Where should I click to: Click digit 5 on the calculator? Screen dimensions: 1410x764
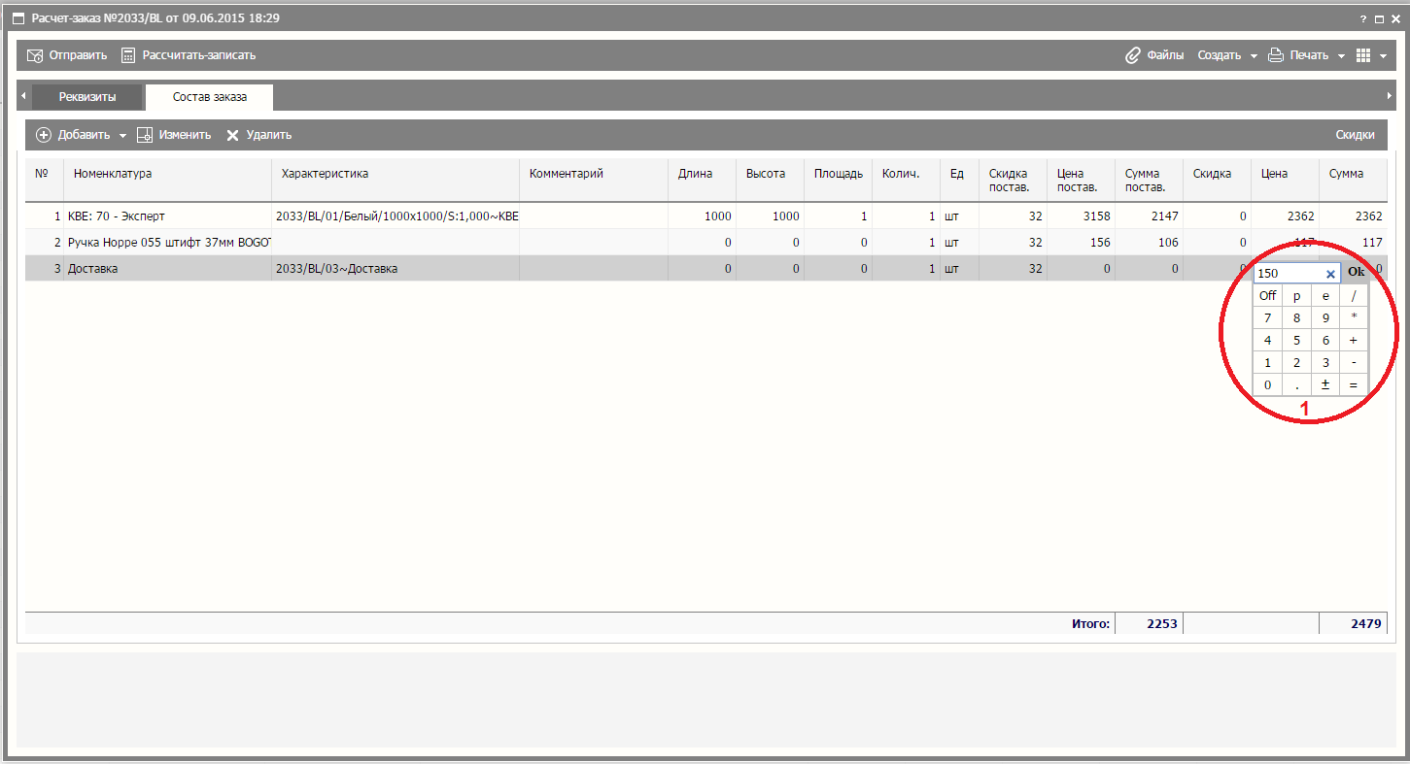click(1296, 340)
